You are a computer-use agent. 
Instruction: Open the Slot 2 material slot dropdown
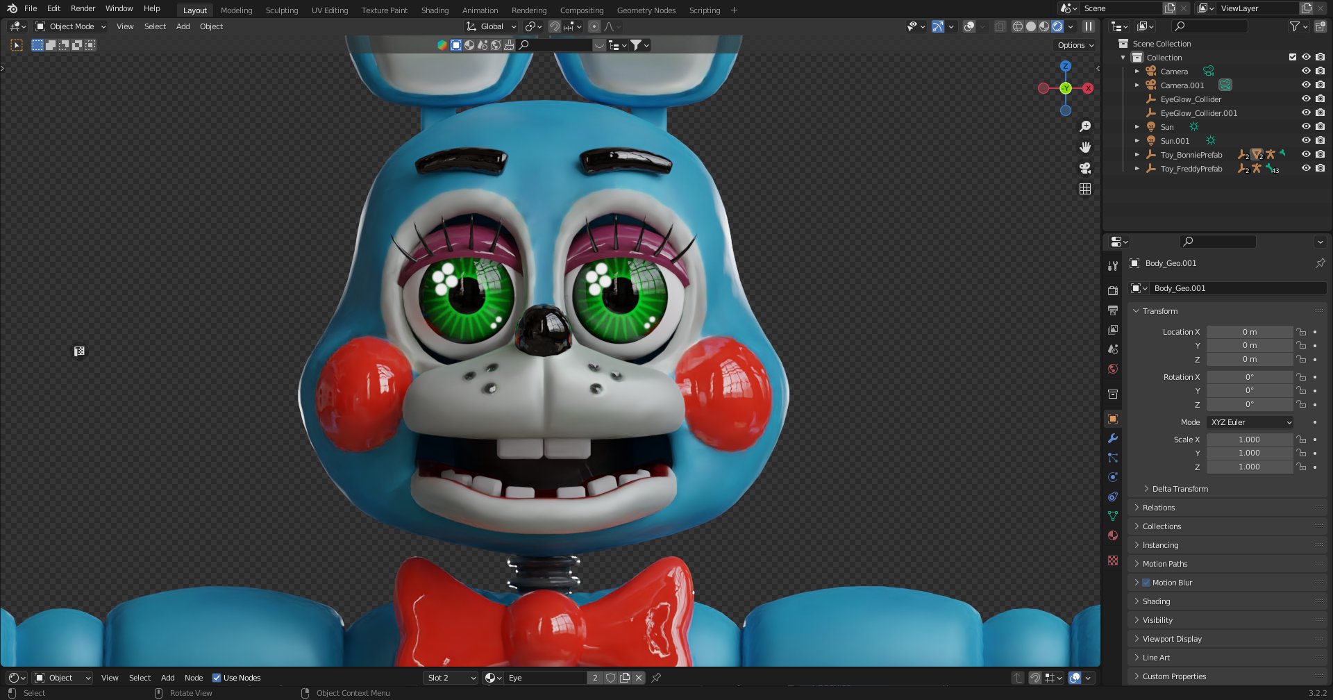point(451,678)
